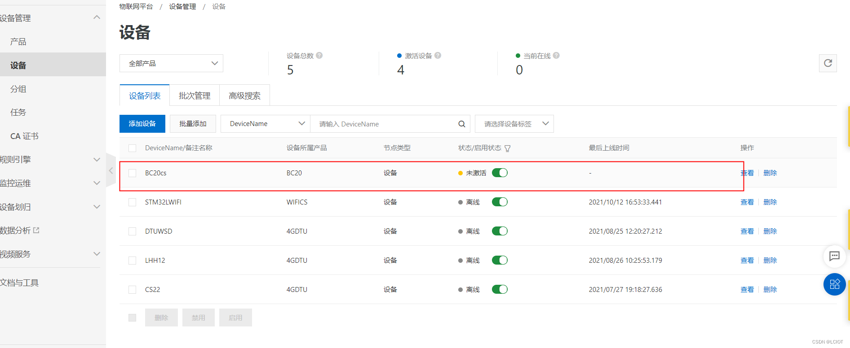Click the WIFICS product cell
The width and height of the screenshot is (850, 348).
click(297, 202)
